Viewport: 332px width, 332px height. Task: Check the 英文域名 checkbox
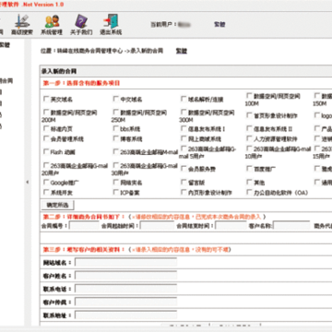46,99
